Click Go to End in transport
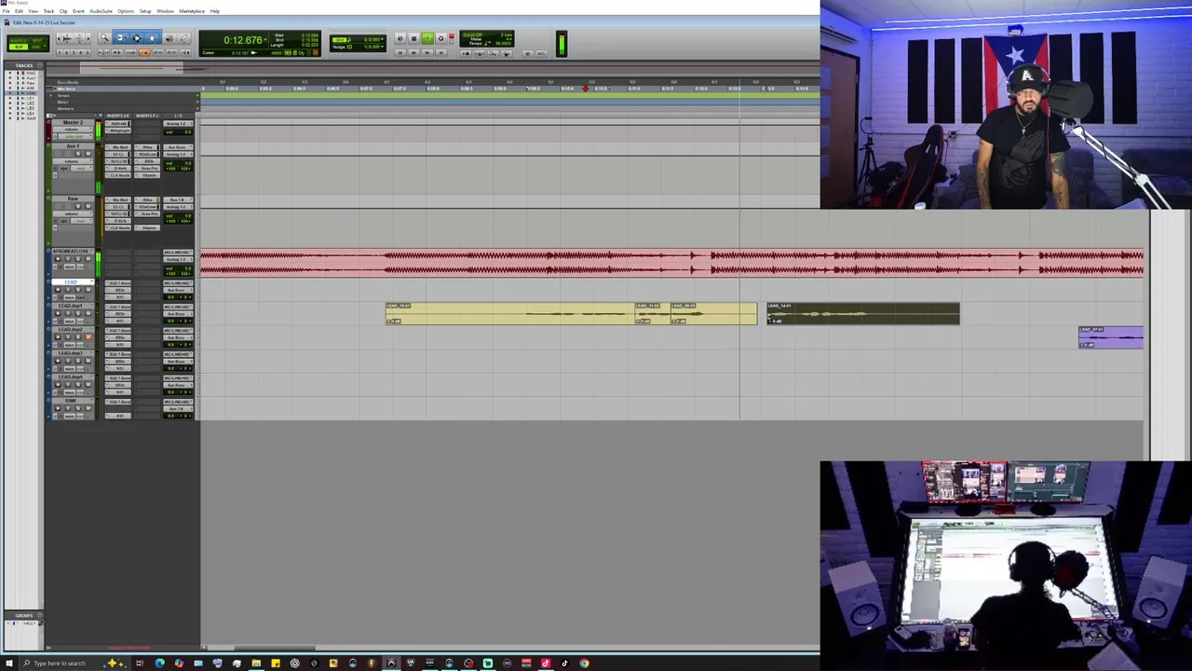Viewport: 1192px width, 671px height. click(x=441, y=53)
